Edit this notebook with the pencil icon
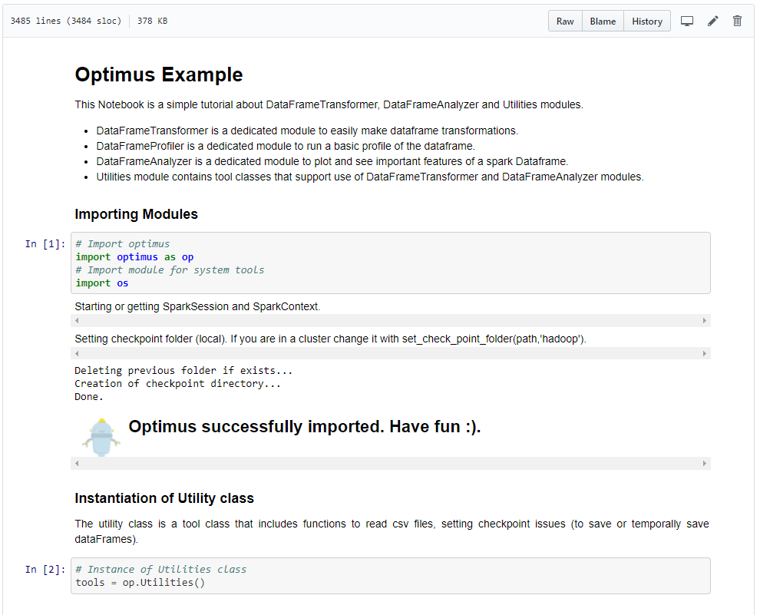Image resolution: width=760 pixels, height=615 pixels. pyautogui.click(x=712, y=21)
